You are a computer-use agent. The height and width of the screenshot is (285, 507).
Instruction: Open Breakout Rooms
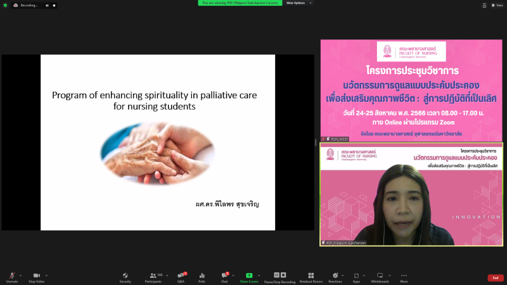311,276
